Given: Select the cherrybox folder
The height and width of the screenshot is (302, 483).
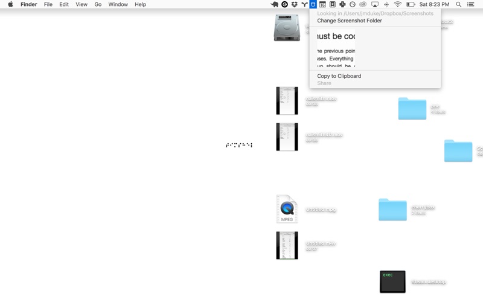Looking at the screenshot, I should pyautogui.click(x=392, y=209).
